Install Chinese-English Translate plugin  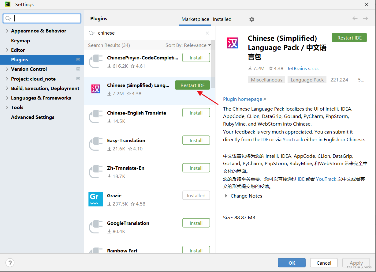[196, 113]
